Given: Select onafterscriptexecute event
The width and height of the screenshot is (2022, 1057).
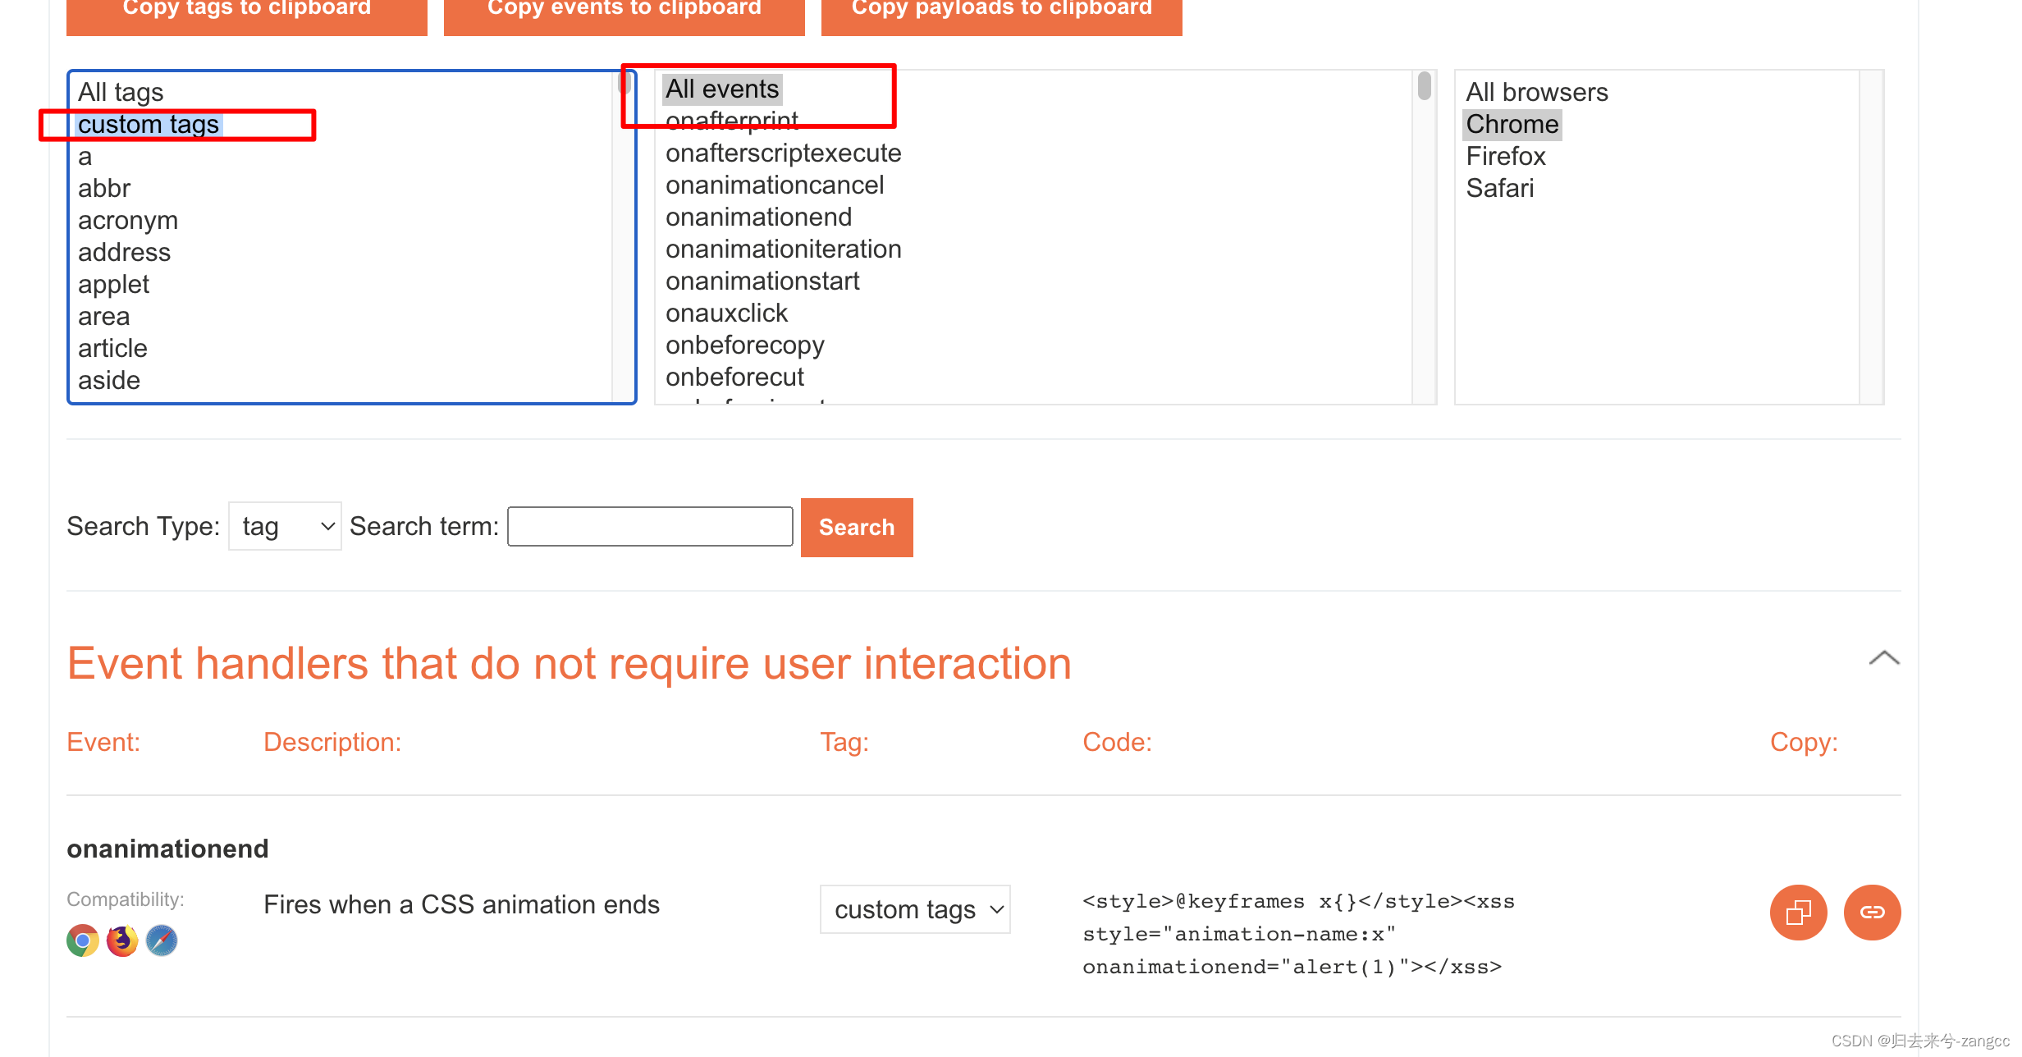Looking at the screenshot, I should point(784,153).
